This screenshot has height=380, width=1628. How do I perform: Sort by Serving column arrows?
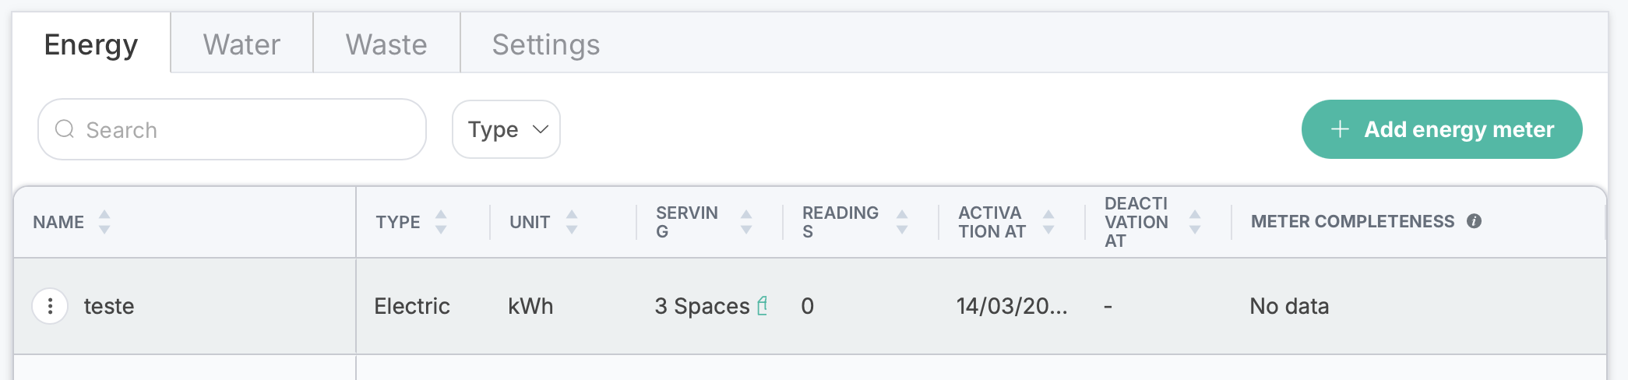pos(746,222)
